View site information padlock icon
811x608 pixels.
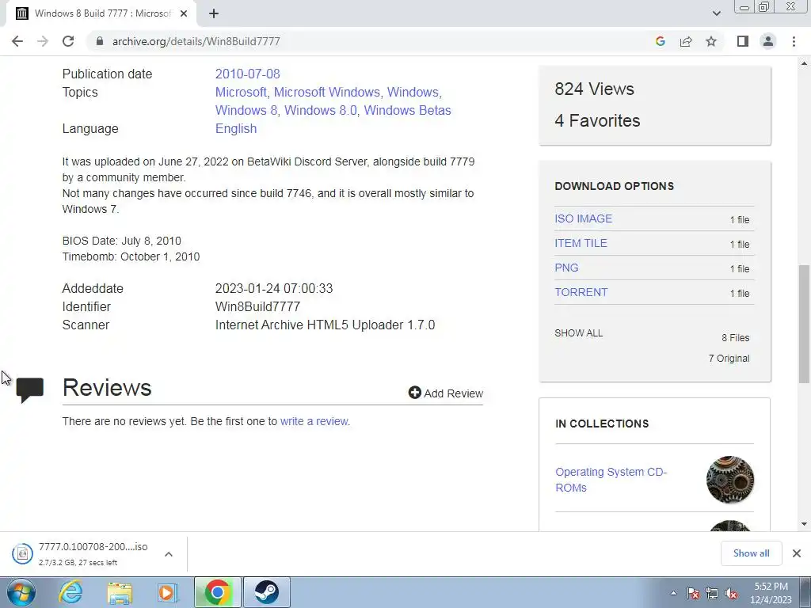100,41
